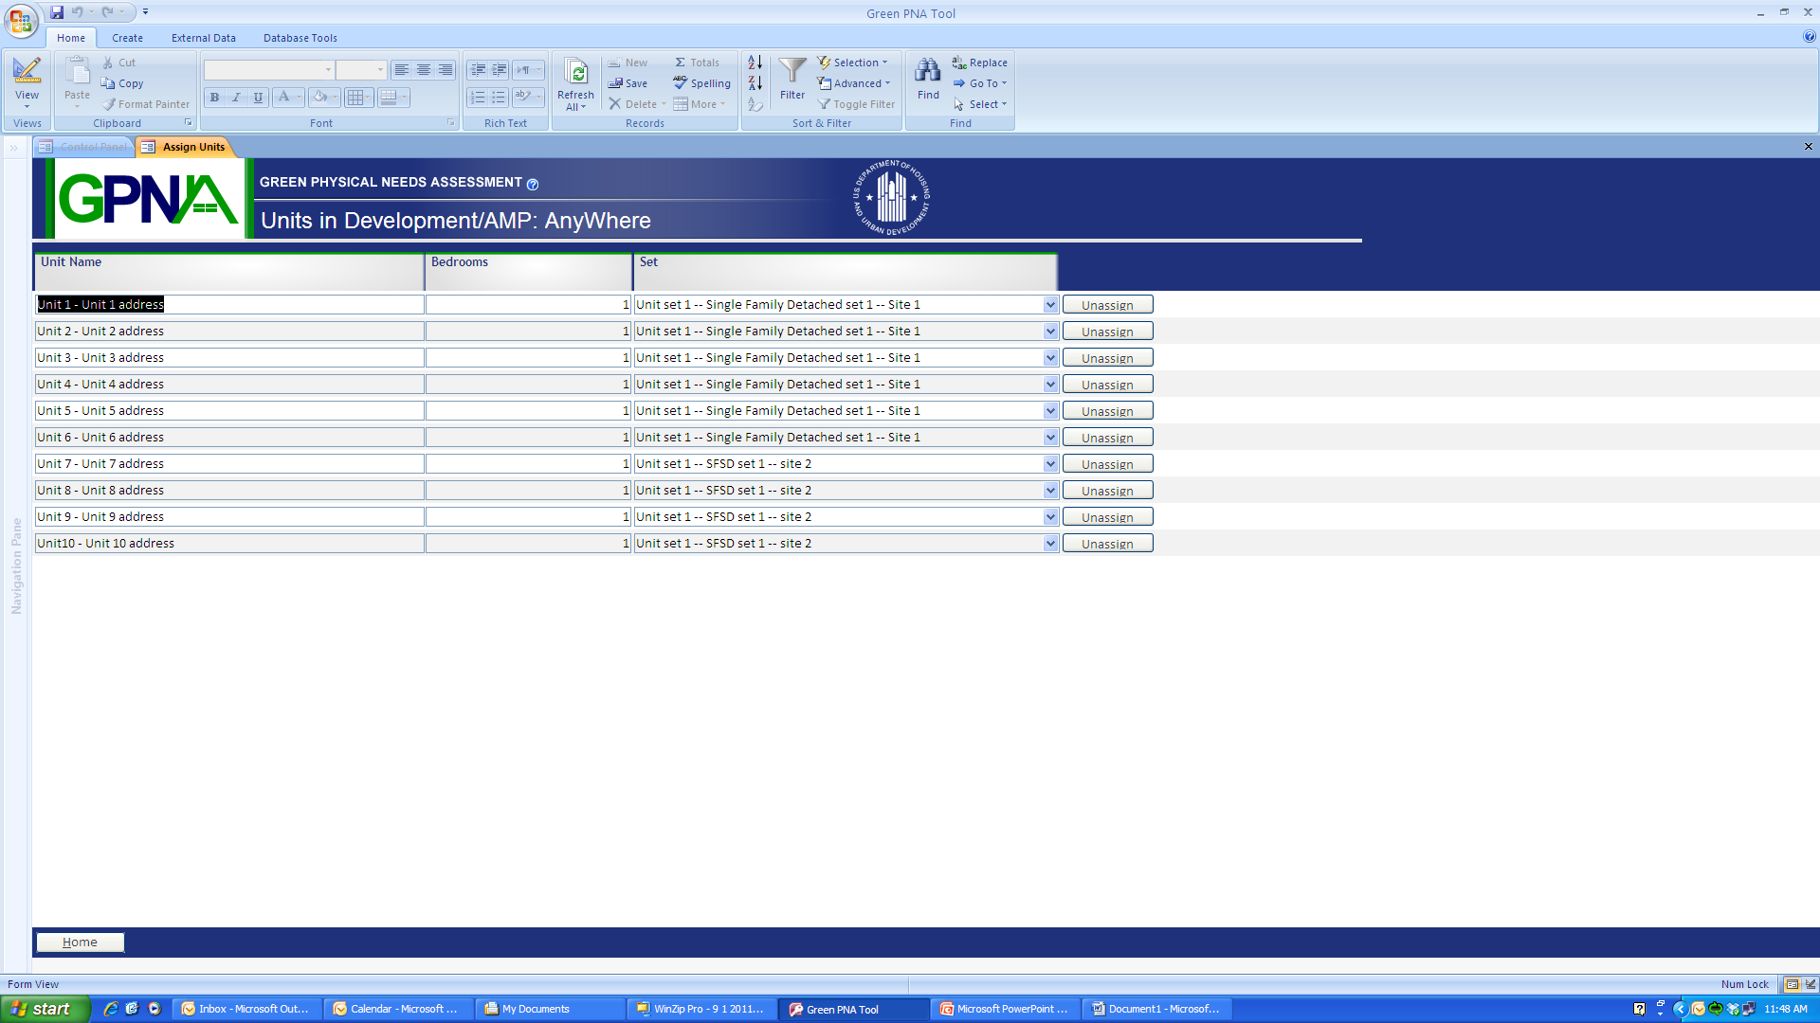Click Unassign button for Unit 3

point(1107,358)
